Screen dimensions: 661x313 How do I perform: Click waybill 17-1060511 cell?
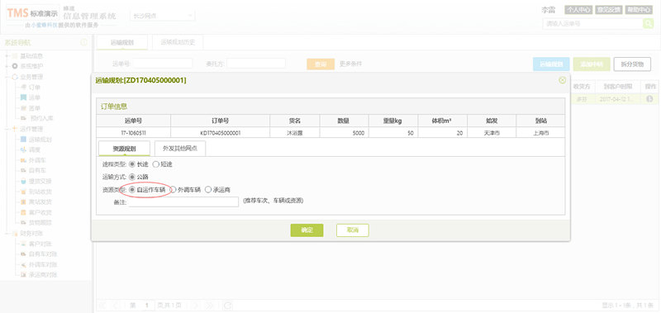(133, 133)
